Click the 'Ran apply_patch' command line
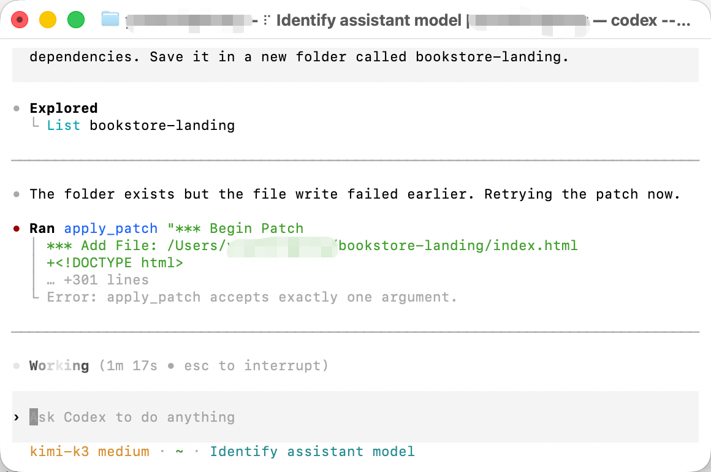The width and height of the screenshot is (711, 472). pos(167,229)
